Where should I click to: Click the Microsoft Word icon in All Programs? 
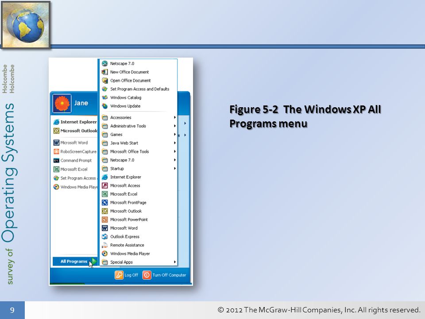104,228
